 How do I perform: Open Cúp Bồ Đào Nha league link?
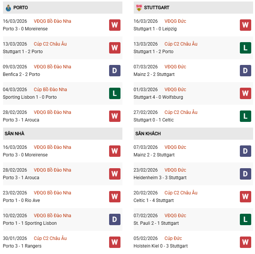tap(50, 90)
